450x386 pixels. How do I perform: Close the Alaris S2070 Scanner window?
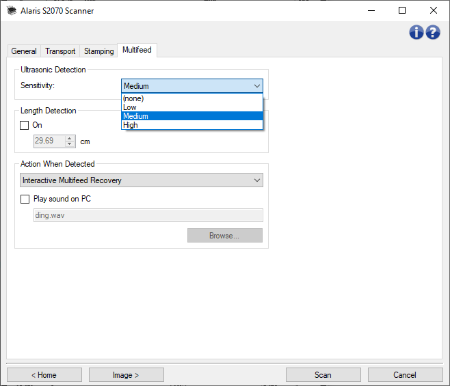click(434, 11)
